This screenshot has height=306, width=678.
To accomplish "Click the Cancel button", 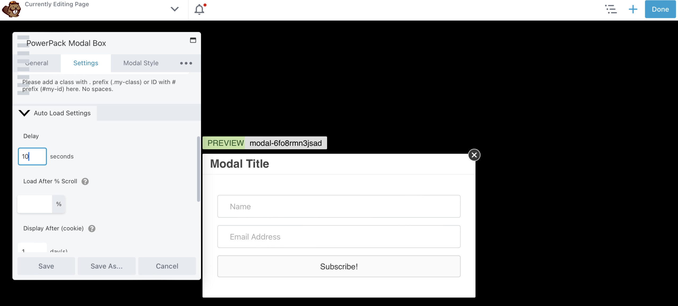I will coord(167,266).
